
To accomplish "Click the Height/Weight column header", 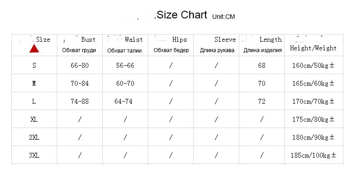I will pyautogui.click(x=313, y=48).
